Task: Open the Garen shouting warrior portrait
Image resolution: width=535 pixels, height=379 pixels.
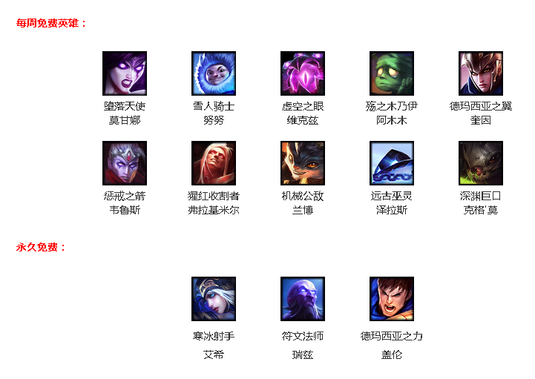Action: (x=392, y=299)
